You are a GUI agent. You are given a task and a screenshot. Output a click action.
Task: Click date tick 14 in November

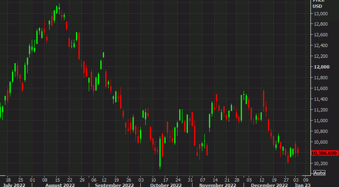tap(215, 180)
